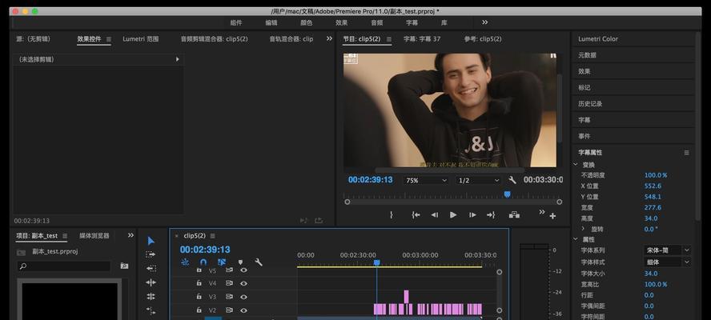Screen dimensions: 711x320
Task: Toggle the V3 track lock
Action: tap(199, 296)
